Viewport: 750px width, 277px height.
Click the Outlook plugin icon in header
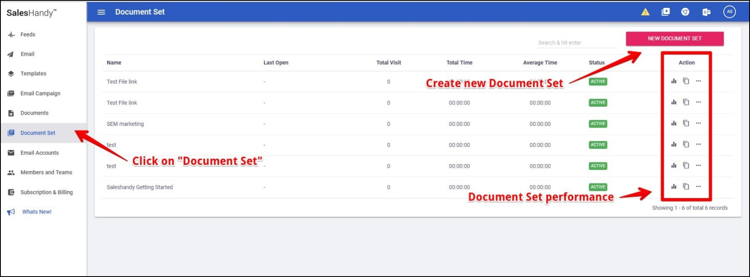coord(706,12)
